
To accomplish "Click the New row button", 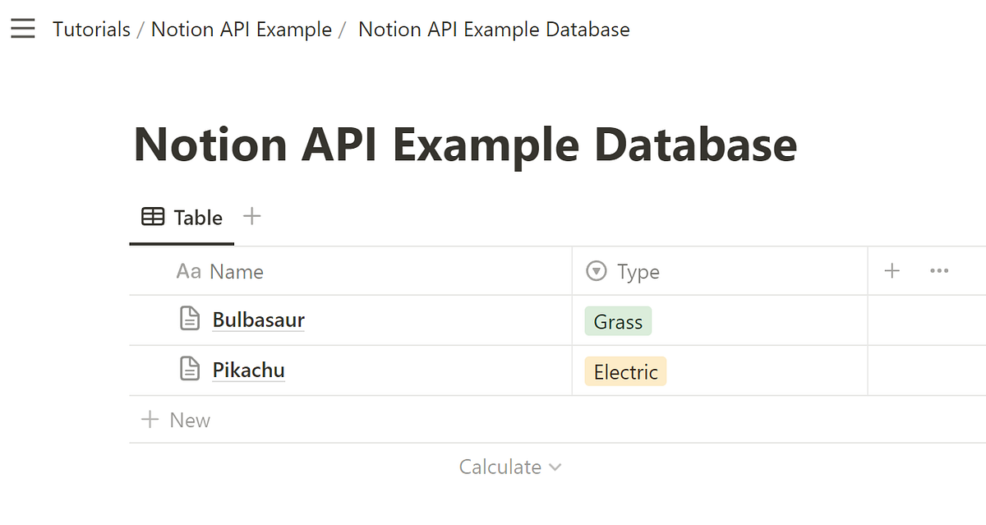I will pyautogui.click(x=176, y=420).
